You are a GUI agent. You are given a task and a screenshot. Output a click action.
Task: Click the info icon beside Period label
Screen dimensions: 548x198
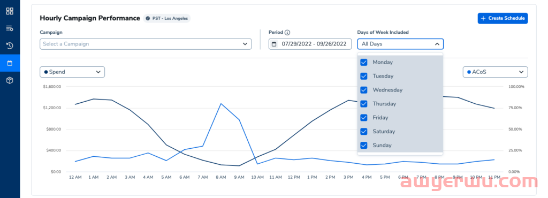click(x=287, y=33)
